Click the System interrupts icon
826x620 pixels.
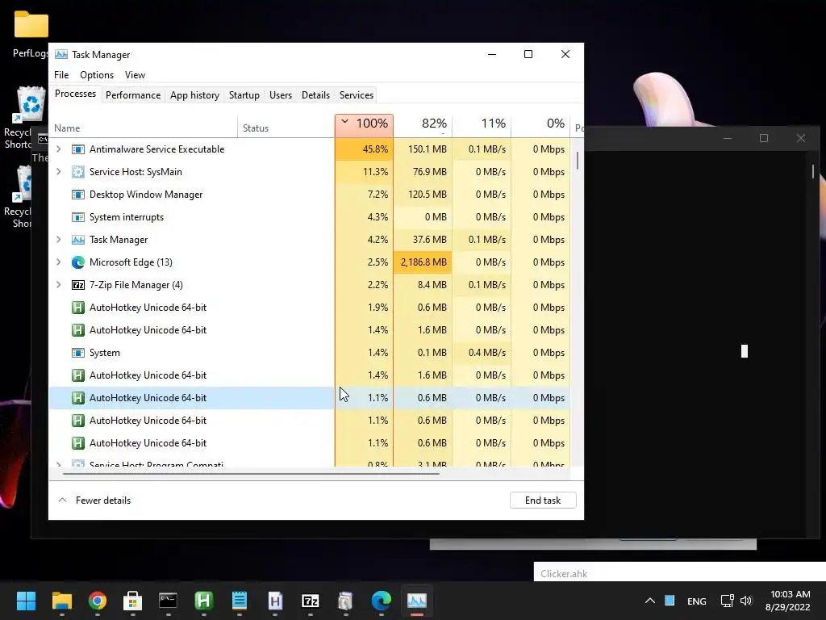[x=78, y=217]
